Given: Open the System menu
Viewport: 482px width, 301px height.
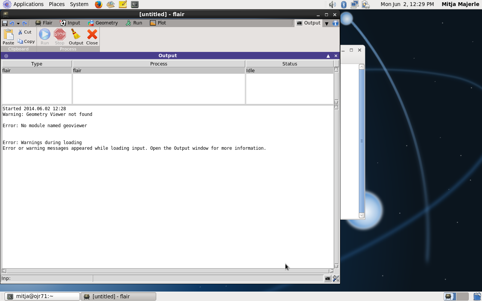Looking at the screenshot, I should point(79,4).
